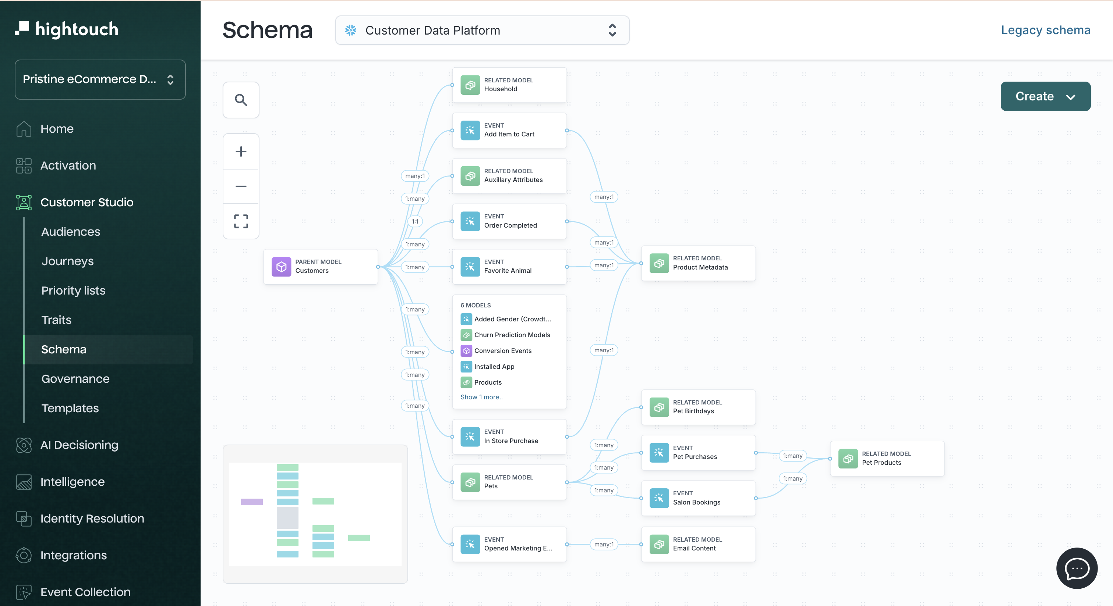Click the Pet Birthdays model icon
This screenshot has width=1113, height=606.
(659, 407)
